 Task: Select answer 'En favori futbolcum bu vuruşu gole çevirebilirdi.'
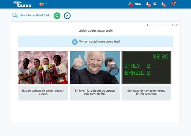coord(95,93)
